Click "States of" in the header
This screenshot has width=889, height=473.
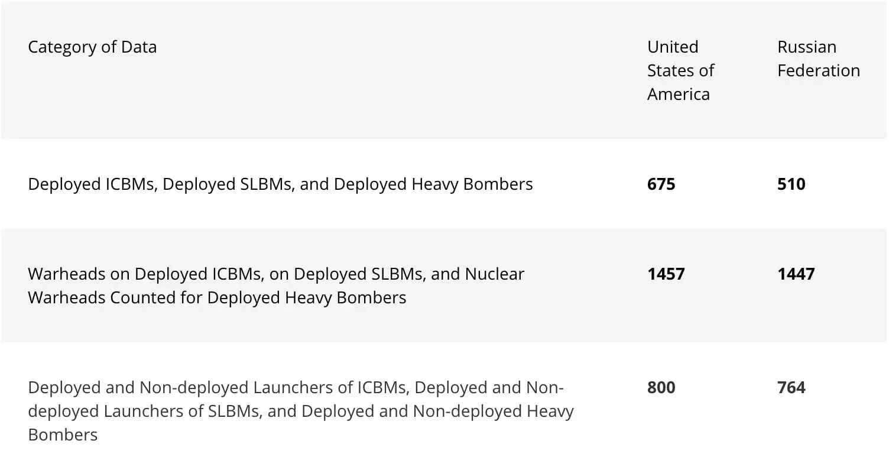pyautogui.click(x=680, y=70)
